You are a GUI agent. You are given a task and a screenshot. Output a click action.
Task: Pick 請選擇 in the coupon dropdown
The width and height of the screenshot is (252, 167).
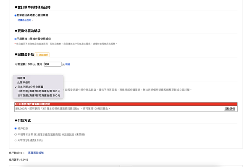pos(38,78)
